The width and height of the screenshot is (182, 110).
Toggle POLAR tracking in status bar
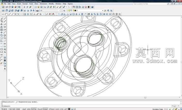[x=40, y=109]
